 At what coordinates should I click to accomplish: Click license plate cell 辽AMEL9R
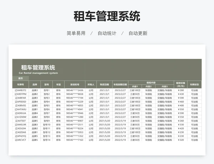(20, 125)
